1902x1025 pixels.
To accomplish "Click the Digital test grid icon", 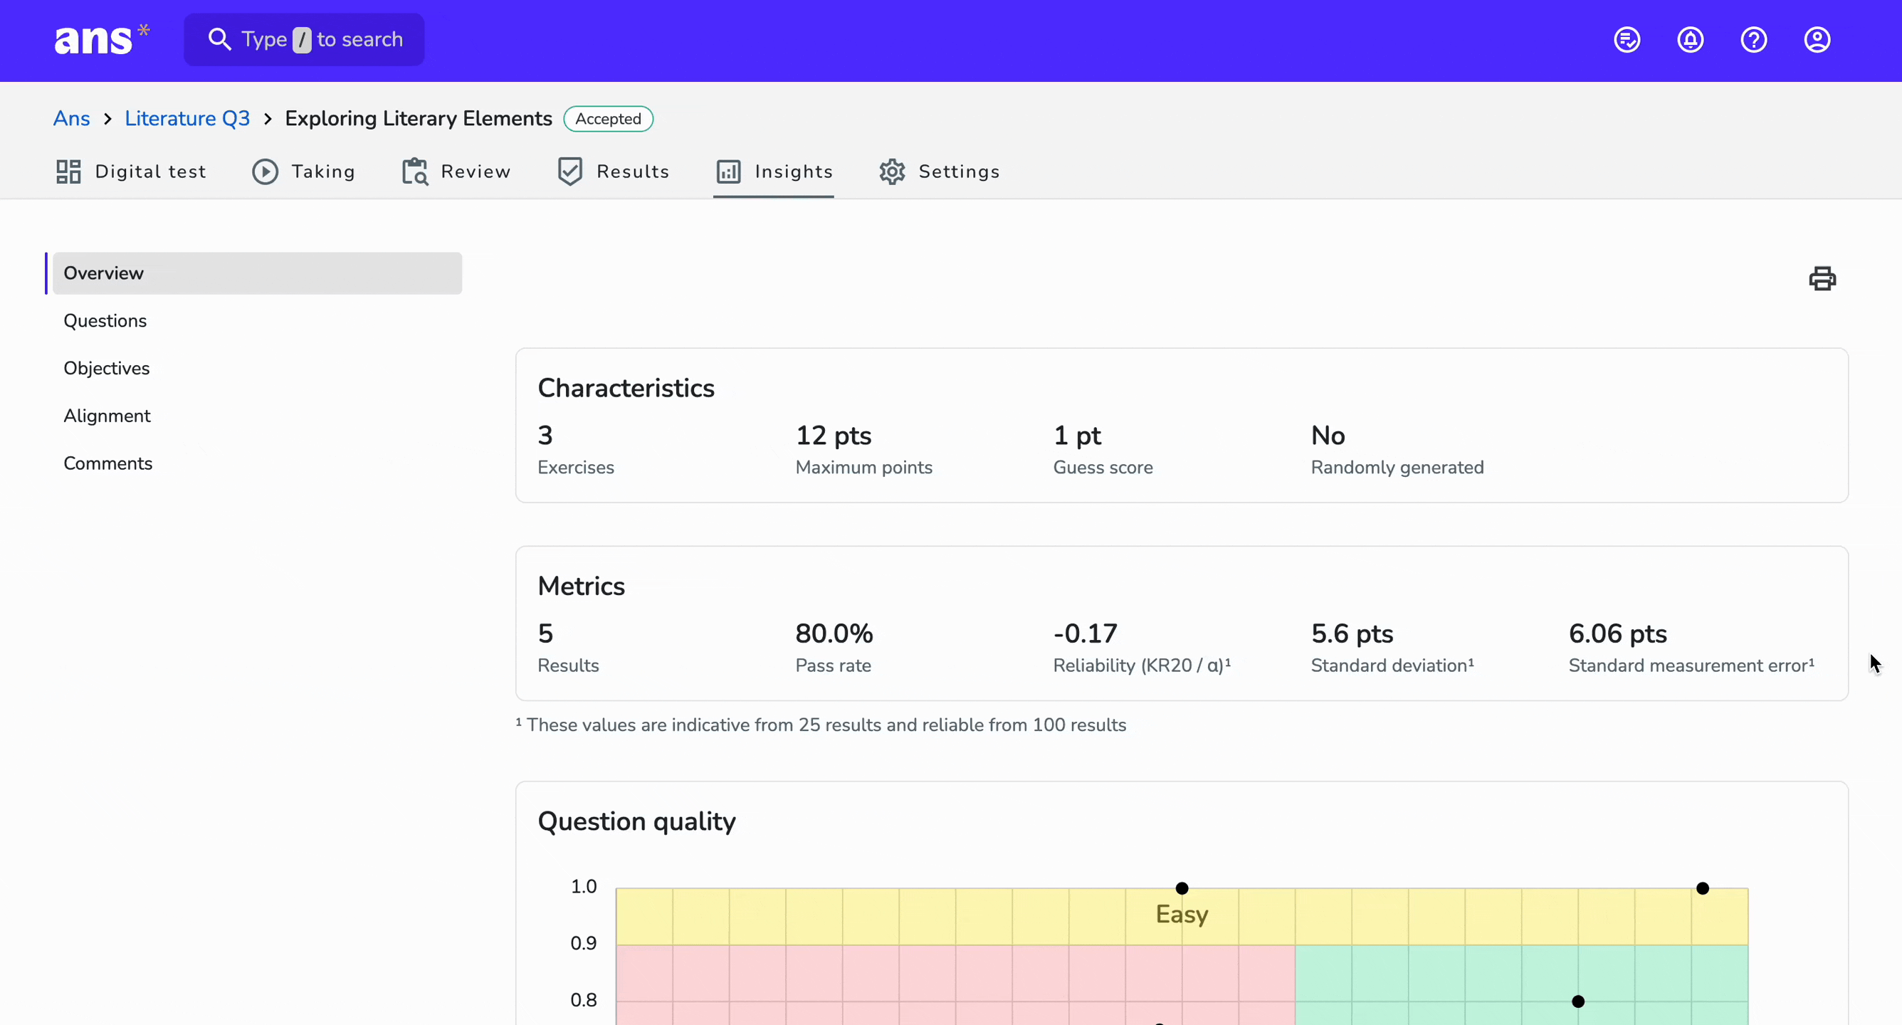I will pyautogui.click(x=68, y=172).
